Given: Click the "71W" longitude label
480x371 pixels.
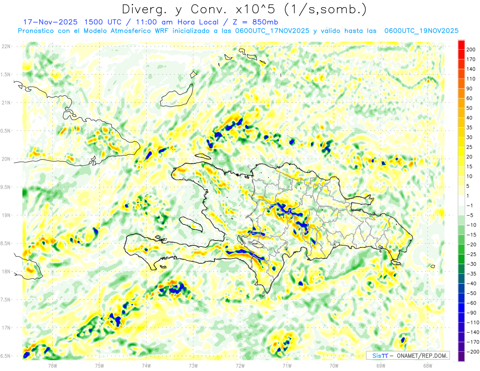Looking at the screenshot, I should pyautogui.click(x=287, y=365).
